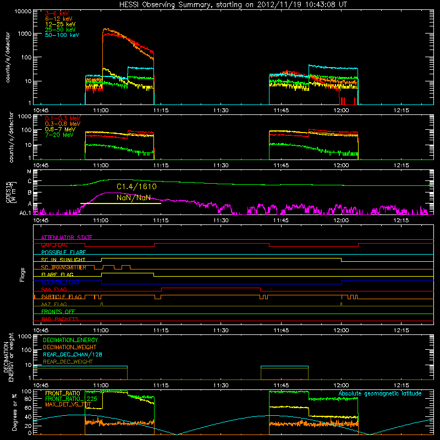Image resolution: width=440 pixels, height=440 pixels.
Task: Click the REAR_DEC_CHAN/128 legend label
Action: click(73, 355)
